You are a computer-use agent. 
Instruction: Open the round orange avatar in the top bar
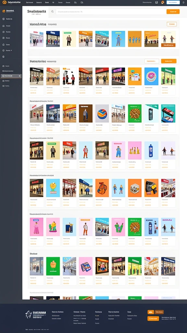tap(163, 2)
